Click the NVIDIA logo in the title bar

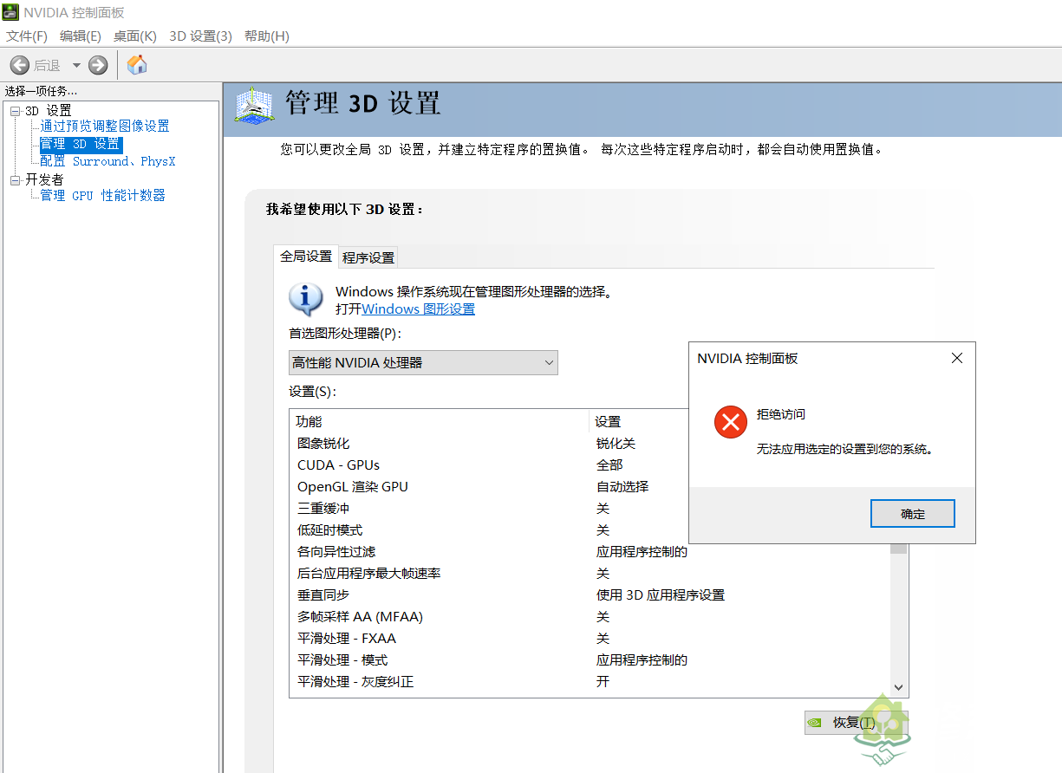click(10, 12)
